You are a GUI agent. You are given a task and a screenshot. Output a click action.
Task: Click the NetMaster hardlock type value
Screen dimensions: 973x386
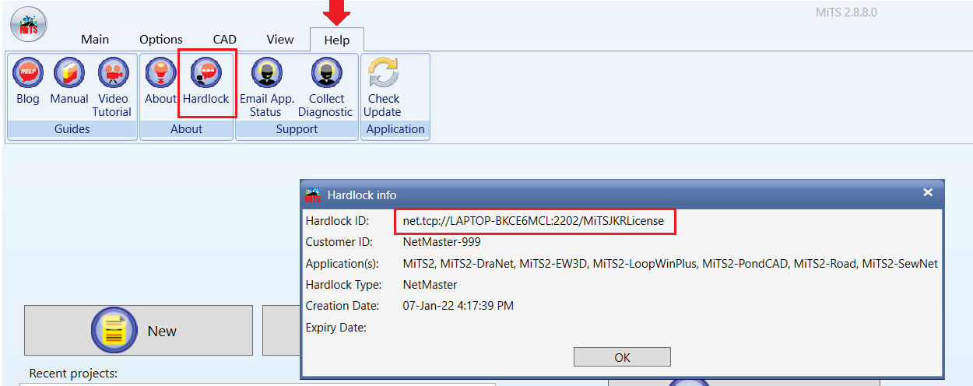430,285
